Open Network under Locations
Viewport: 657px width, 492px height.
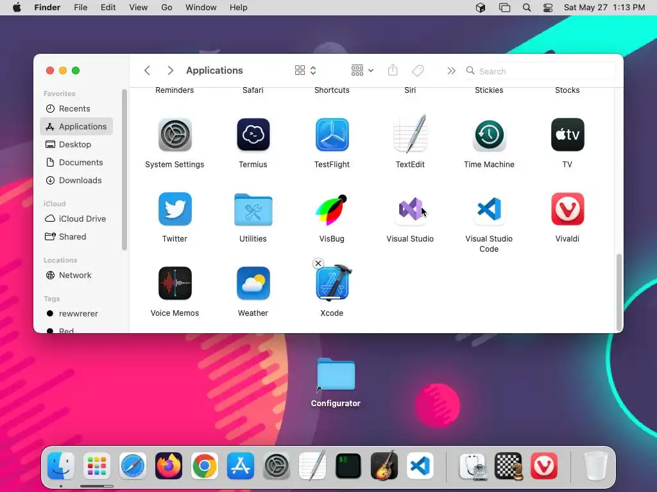76,275
